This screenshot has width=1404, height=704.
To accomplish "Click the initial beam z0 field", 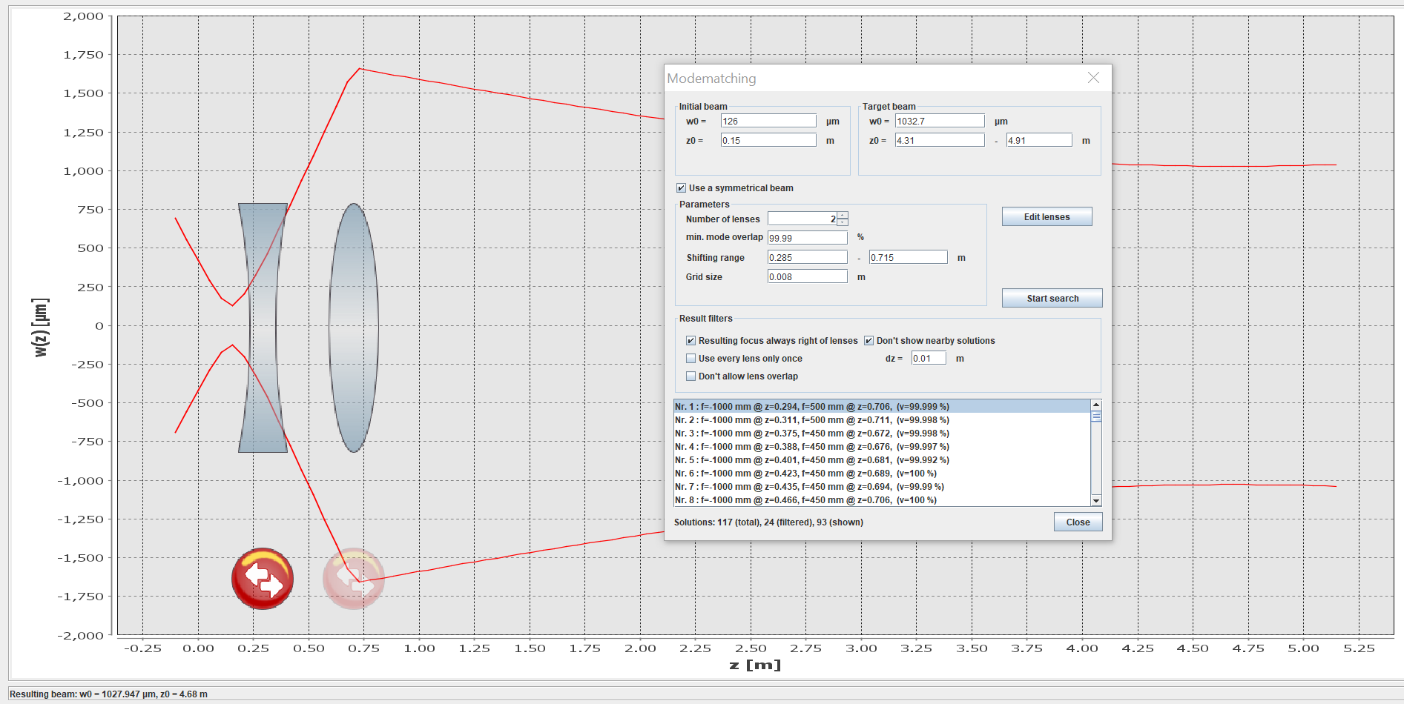I will pyautogui.click(x=768, y=140).
